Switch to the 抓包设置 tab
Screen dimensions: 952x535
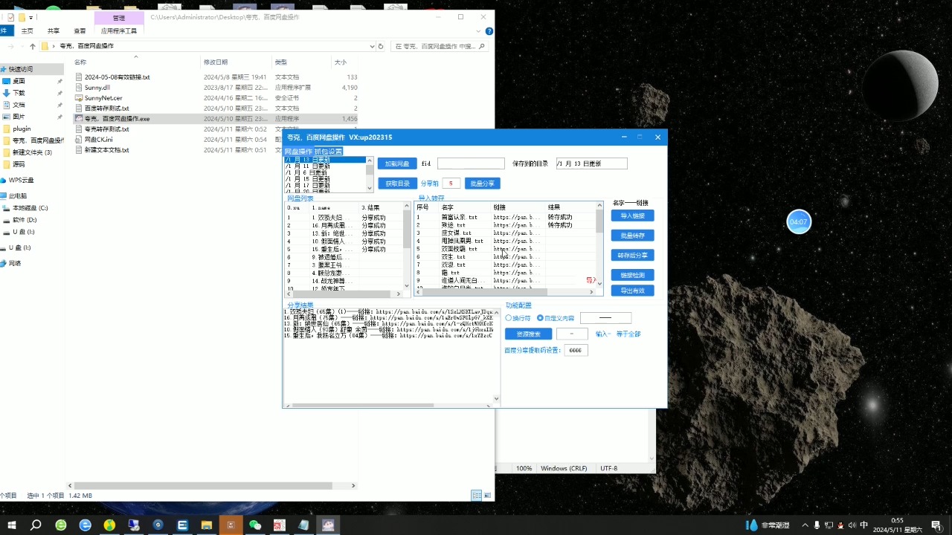[328, 152]
